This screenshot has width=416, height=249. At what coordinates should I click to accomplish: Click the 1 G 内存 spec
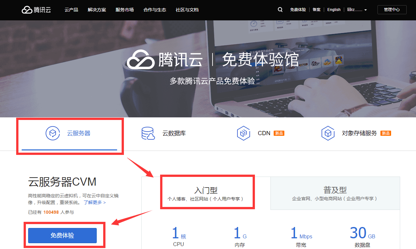(x=240, y=237)
